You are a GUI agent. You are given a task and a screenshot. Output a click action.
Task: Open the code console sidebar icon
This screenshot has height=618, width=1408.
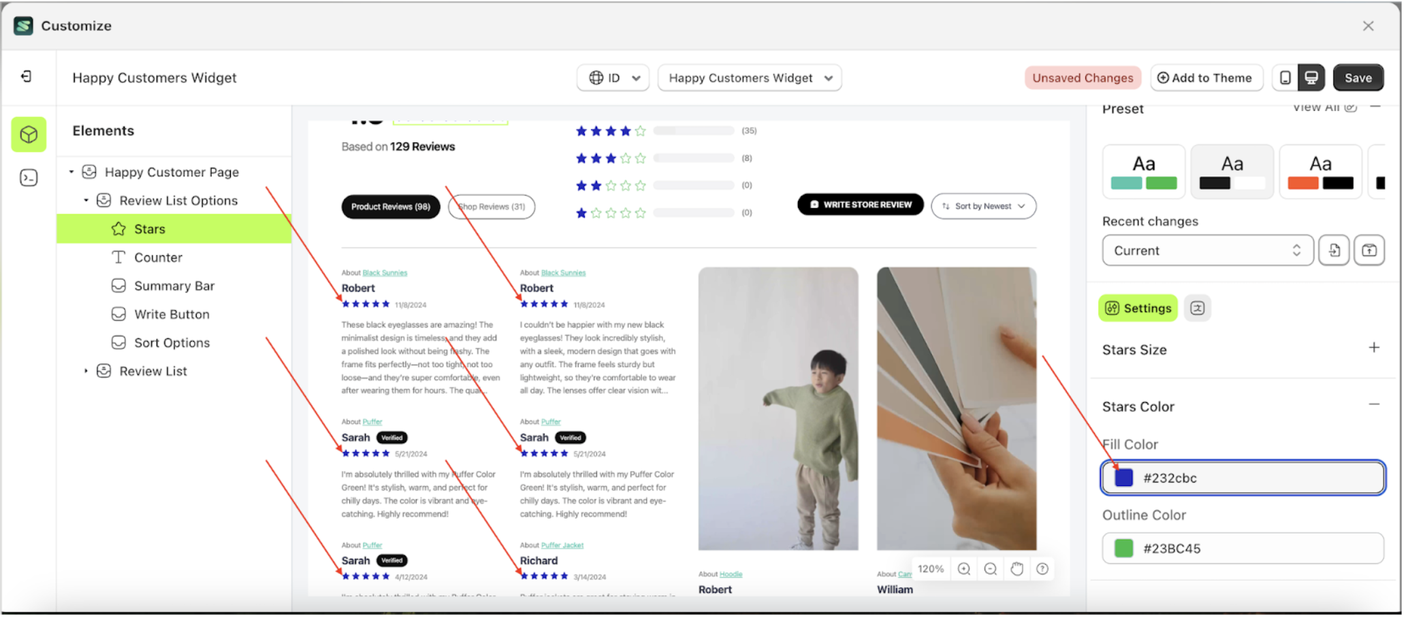coord(29,178)
